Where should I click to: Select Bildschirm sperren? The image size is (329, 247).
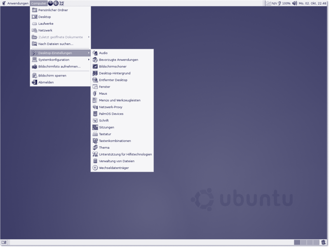pos(52,76)
